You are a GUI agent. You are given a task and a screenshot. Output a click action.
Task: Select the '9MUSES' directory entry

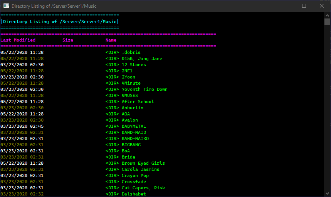(x=130, y=95)
